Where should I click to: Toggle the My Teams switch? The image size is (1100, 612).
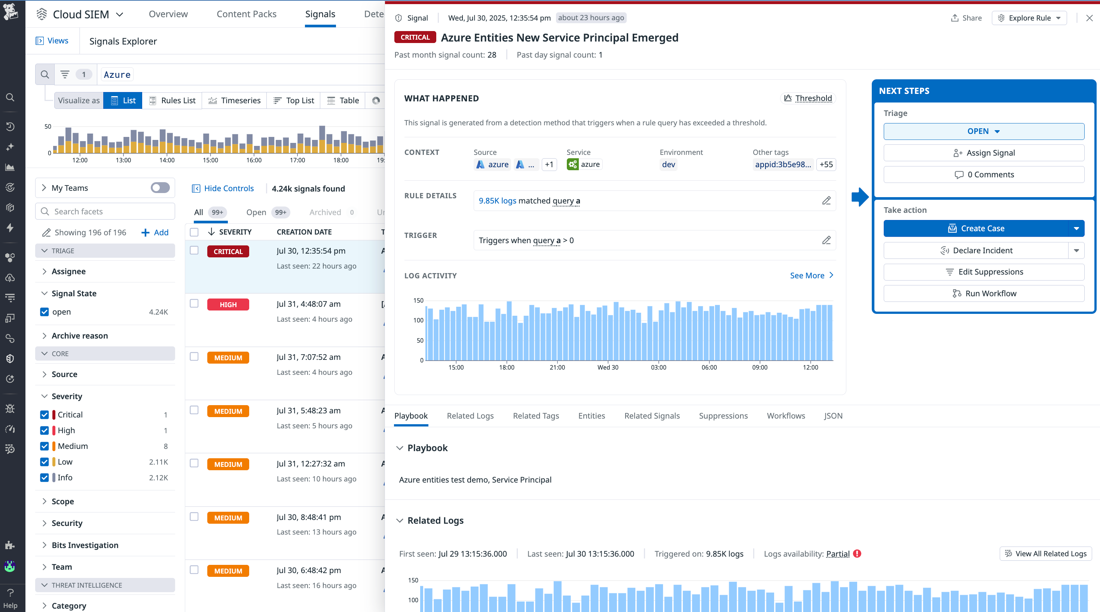pyautogui.click(x=160, y=187)
